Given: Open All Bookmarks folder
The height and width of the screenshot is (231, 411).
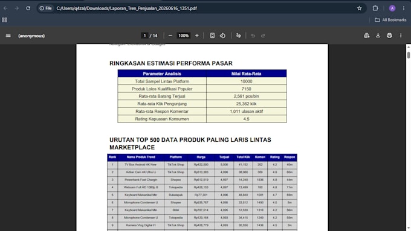Looking at the screenshot, I should 390,20.
